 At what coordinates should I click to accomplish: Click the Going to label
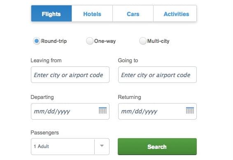point(128,61)
